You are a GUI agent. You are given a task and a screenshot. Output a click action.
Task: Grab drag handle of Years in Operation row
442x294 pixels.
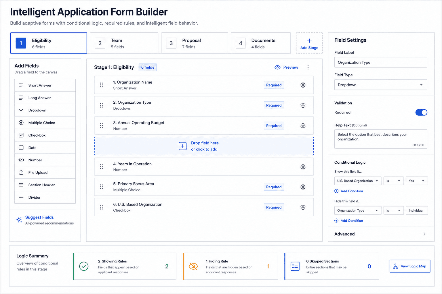(101, 167)
